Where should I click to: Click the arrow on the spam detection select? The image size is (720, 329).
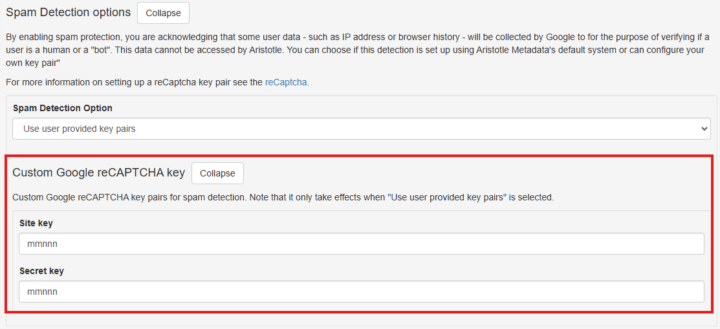tap(704, 129)
